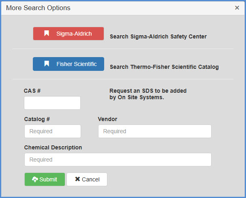Screen dimensions: 246x198
Task: Click the 'Search Thermo-Fisher Scientific Catalog' text
Action: pos(164,67)
